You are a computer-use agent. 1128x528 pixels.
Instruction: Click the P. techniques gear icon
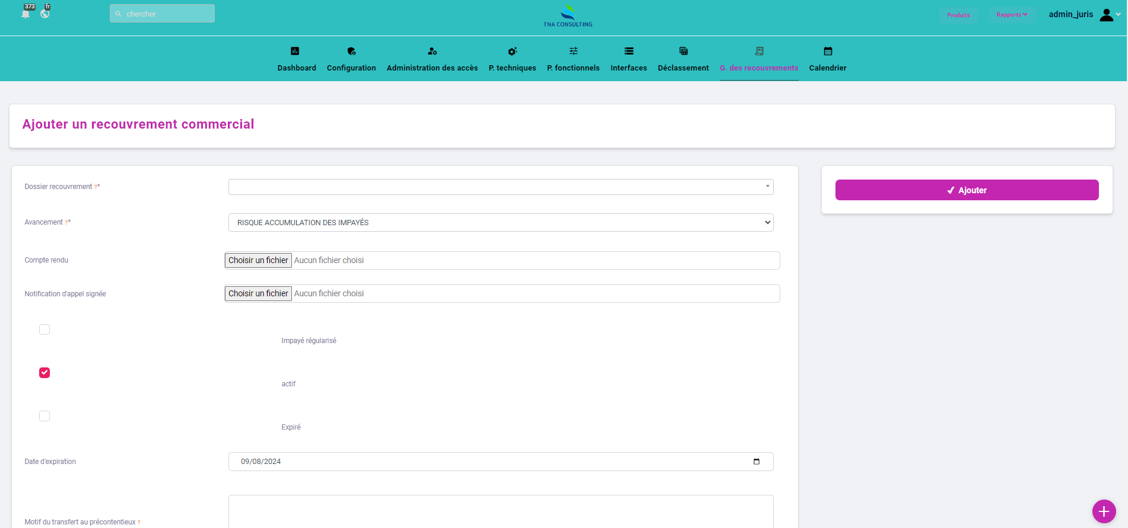(512, 51)
